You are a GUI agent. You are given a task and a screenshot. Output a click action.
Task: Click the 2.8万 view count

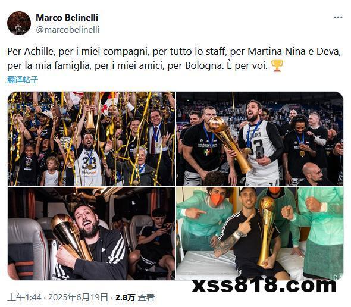126,297
